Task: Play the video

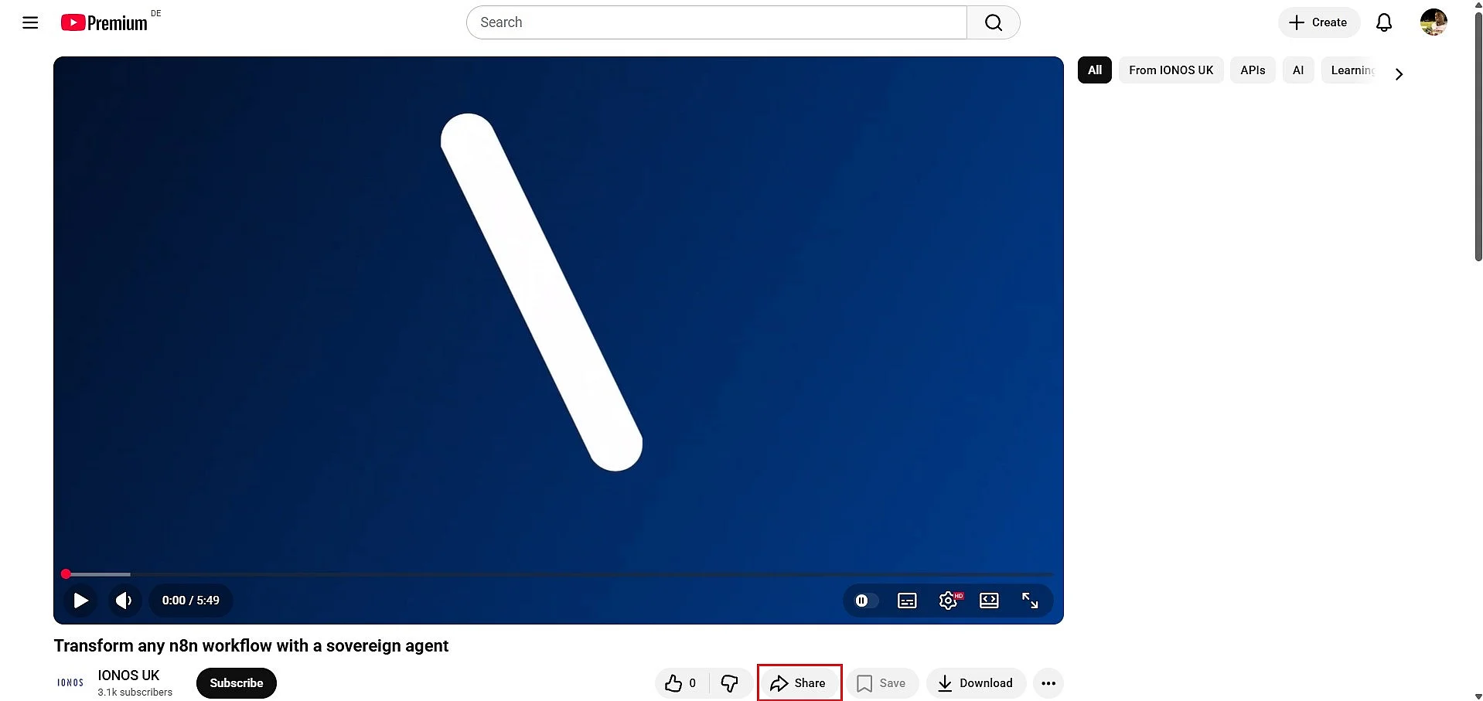Action: pyautogui.click(x=80, y=601)
